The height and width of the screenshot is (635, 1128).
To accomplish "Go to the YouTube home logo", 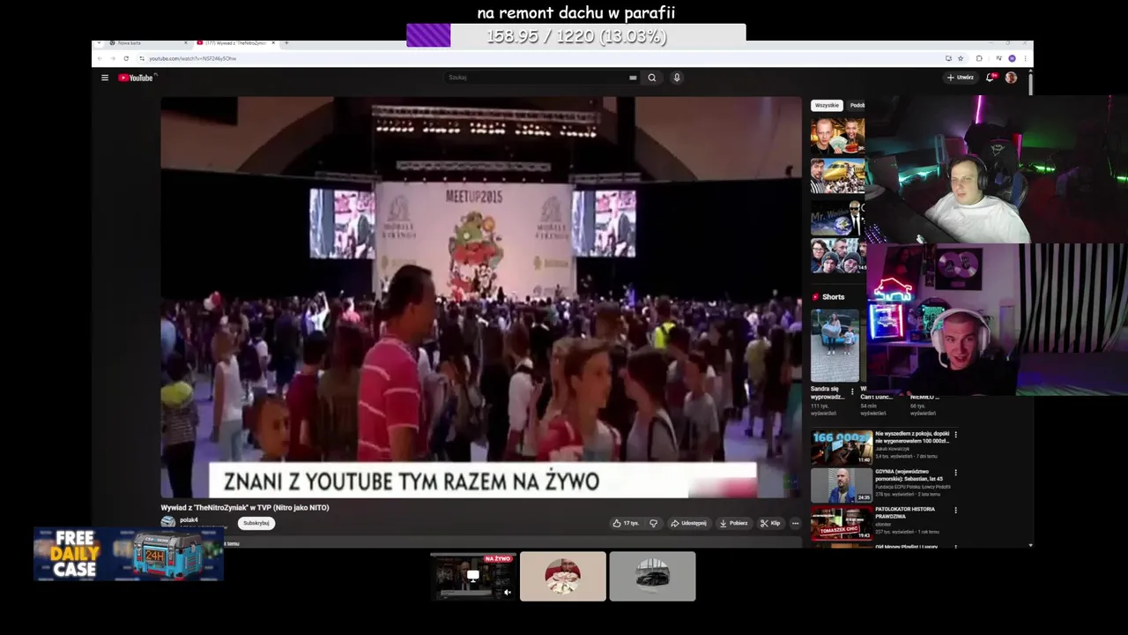I will tap(136, 78).
